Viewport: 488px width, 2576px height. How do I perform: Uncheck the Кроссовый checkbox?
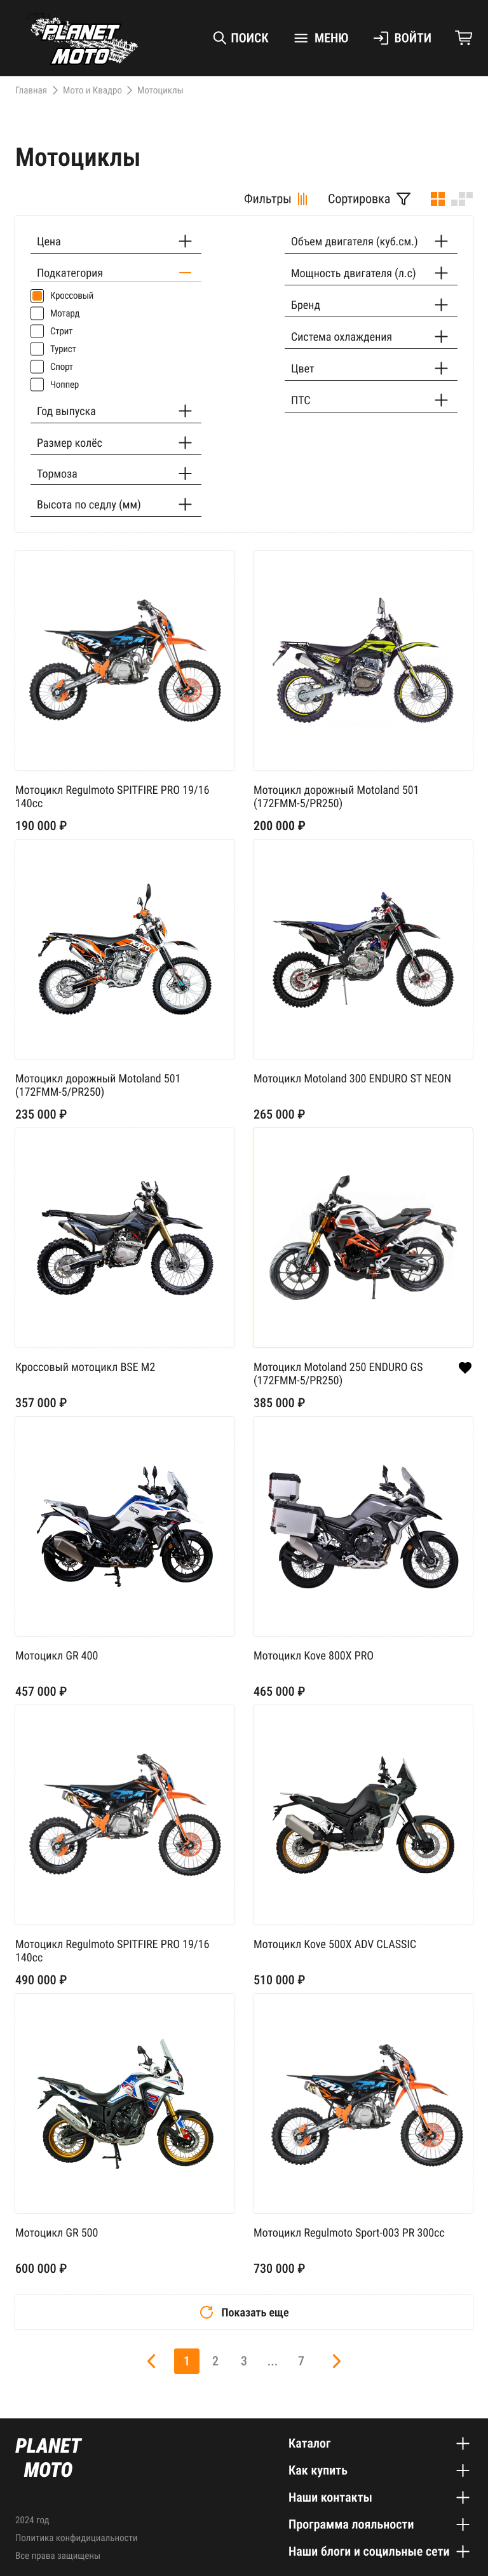tap(37, 296)
